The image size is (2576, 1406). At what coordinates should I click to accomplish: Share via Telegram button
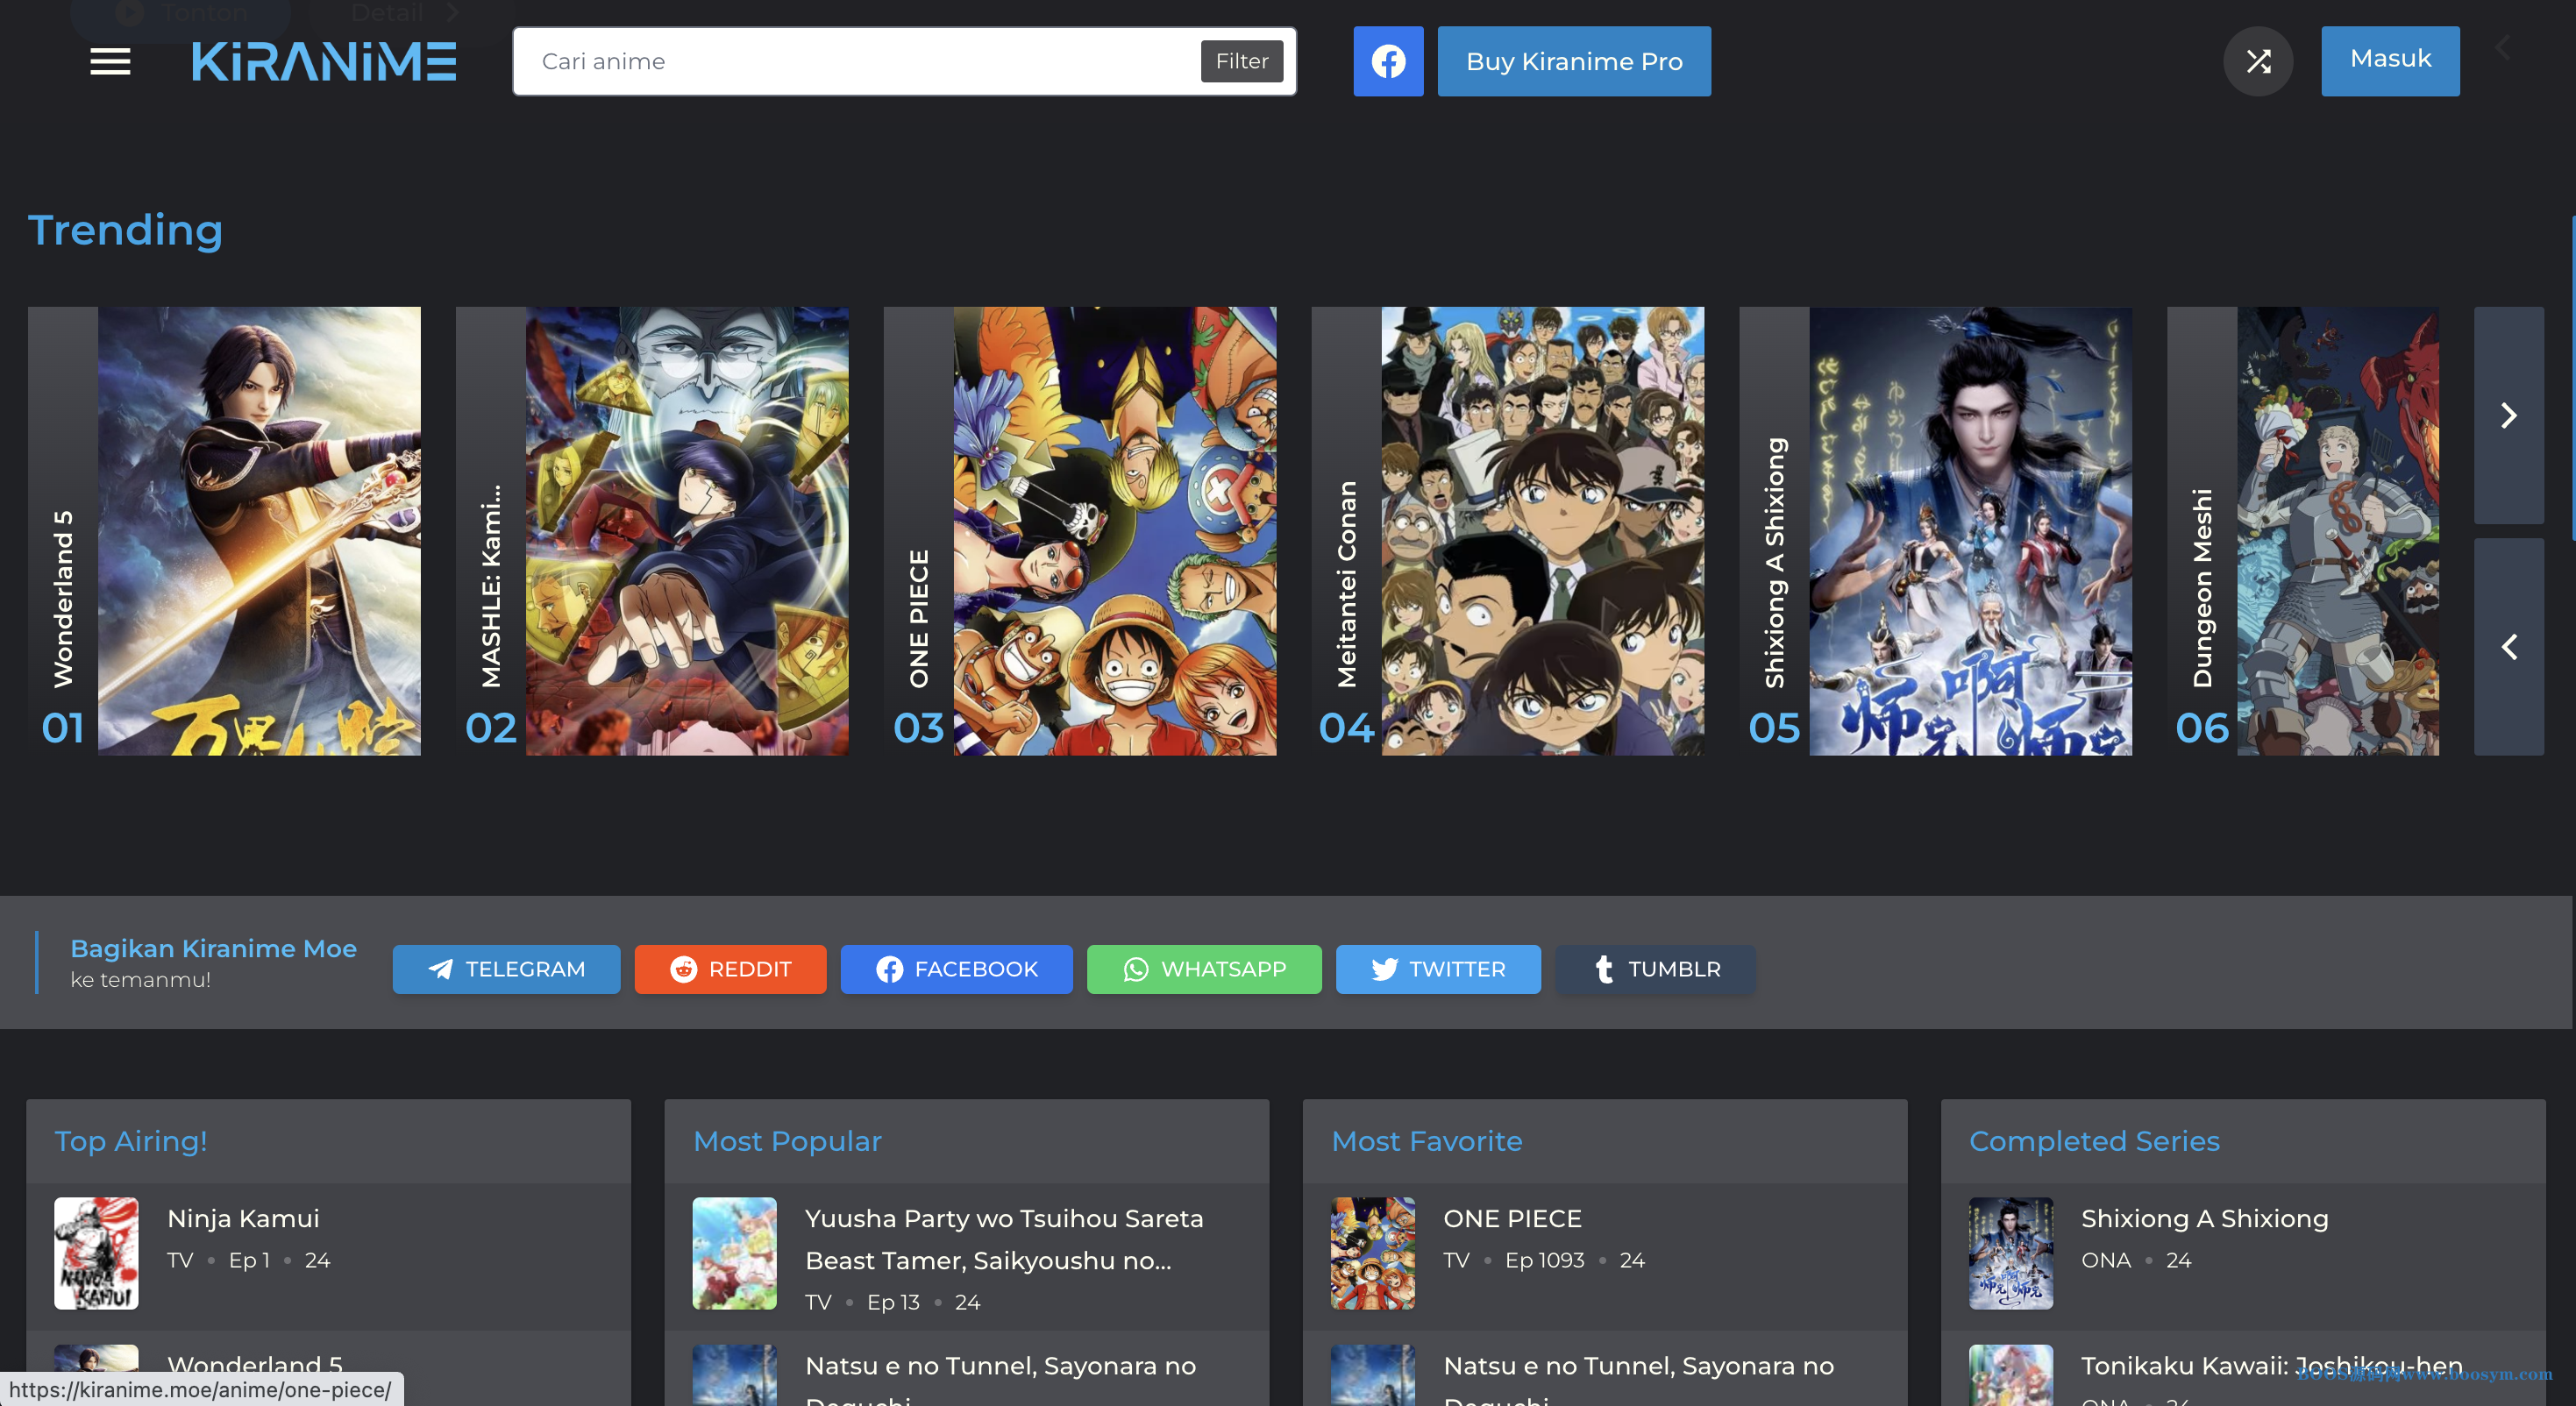click(506, 969)
